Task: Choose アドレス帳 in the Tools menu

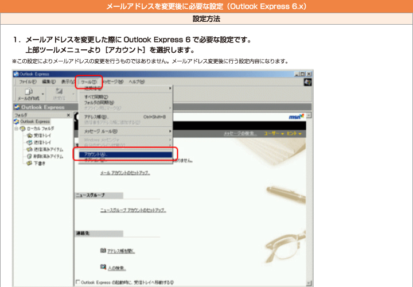Action: (x=126, y=117)
